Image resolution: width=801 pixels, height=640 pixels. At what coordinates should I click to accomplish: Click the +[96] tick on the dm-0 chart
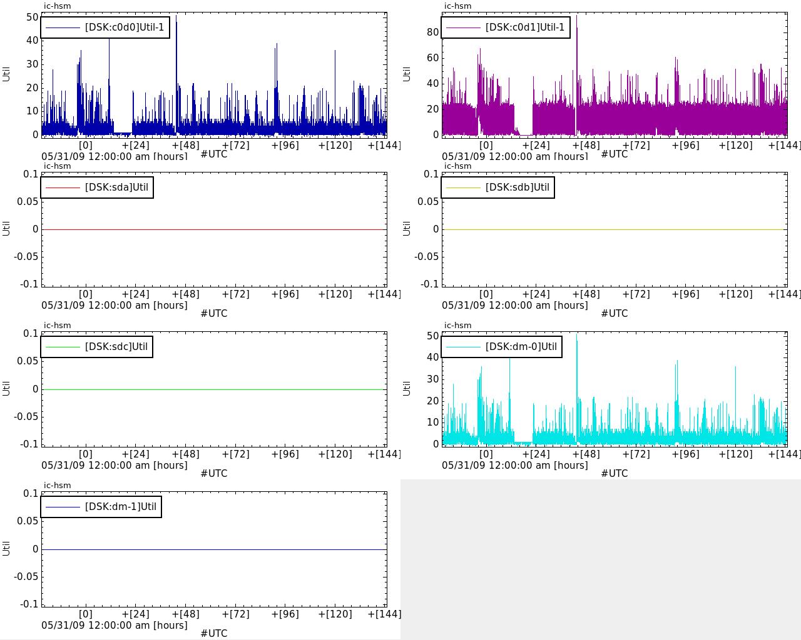point(685,454)
